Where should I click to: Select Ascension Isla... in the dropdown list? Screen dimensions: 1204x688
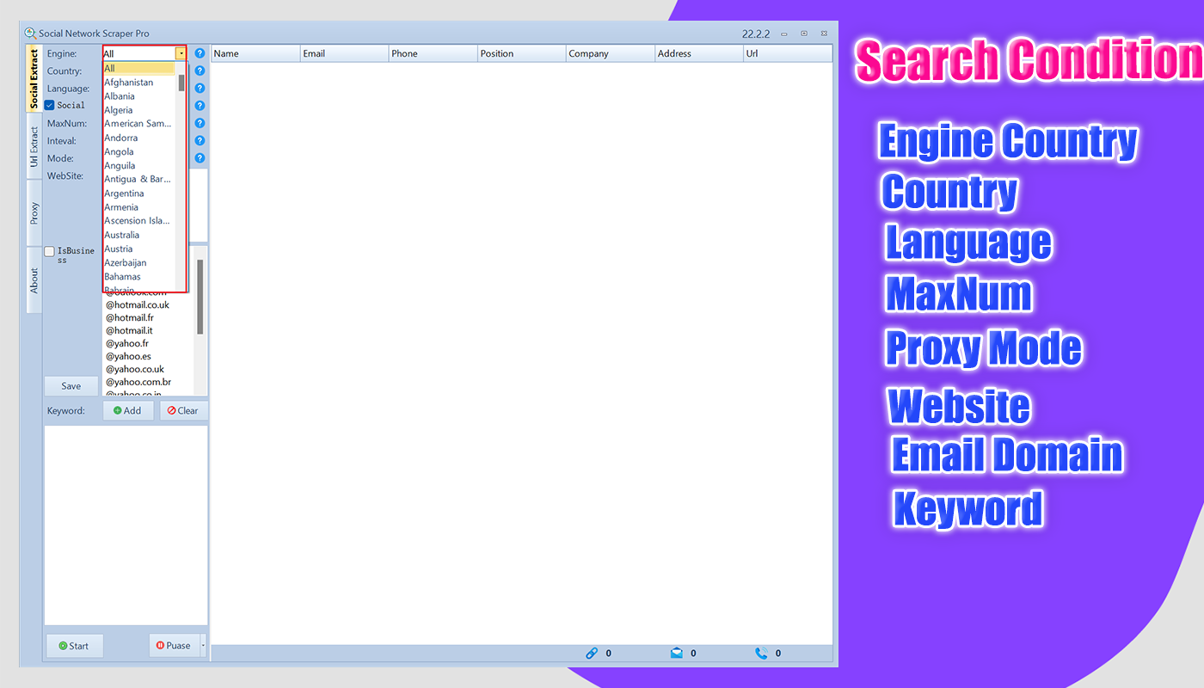coord(138,221)
